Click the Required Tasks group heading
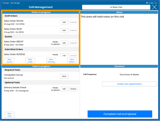Screen dimensions: 160x121 tap(13, 70)
